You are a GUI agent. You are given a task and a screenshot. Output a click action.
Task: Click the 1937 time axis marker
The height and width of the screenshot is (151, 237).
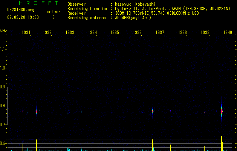click(160, 32)
